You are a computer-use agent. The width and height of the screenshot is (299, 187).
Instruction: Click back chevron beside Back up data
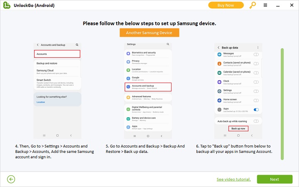(218, 47)
